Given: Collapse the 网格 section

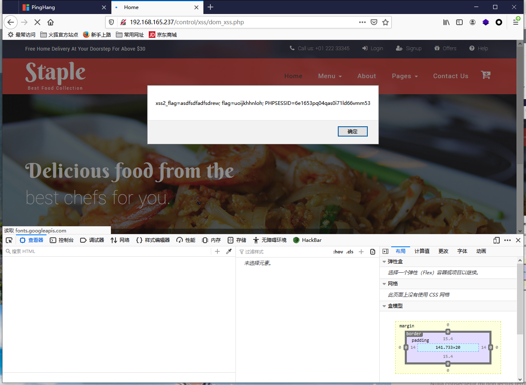Looking at the screenshot, I should click(385, 284).
